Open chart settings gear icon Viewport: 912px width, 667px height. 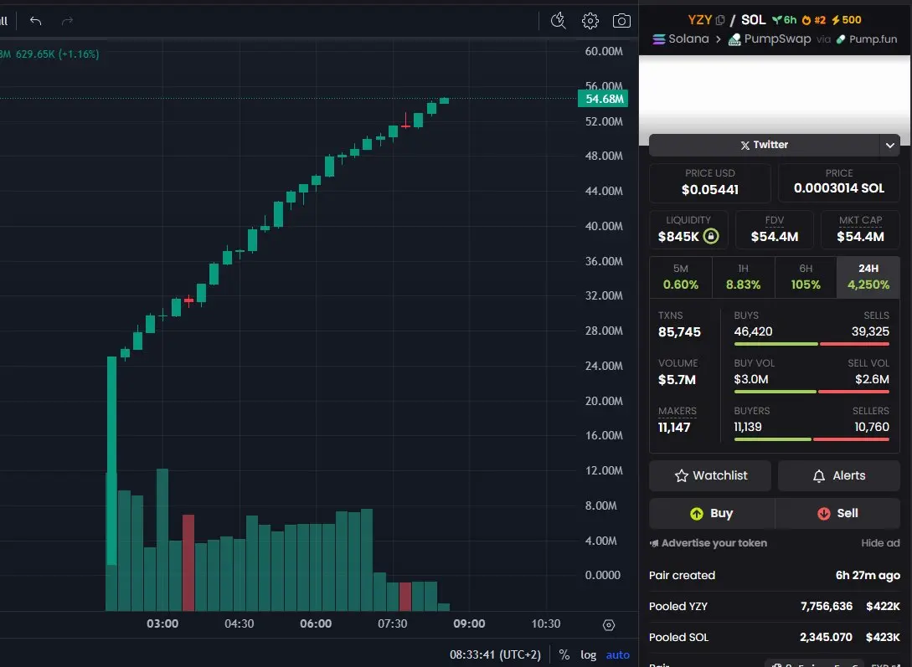coord(590,21)
